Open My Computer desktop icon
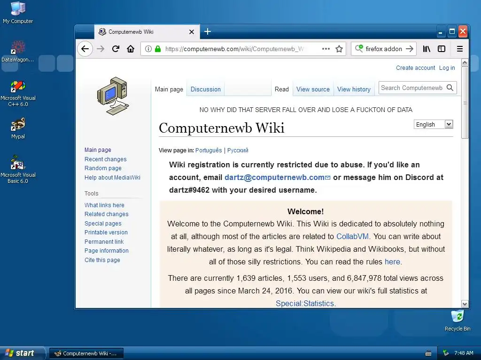The height and width of the screenshot is (360, 481). pyautogui.click(x=18, y=13)
